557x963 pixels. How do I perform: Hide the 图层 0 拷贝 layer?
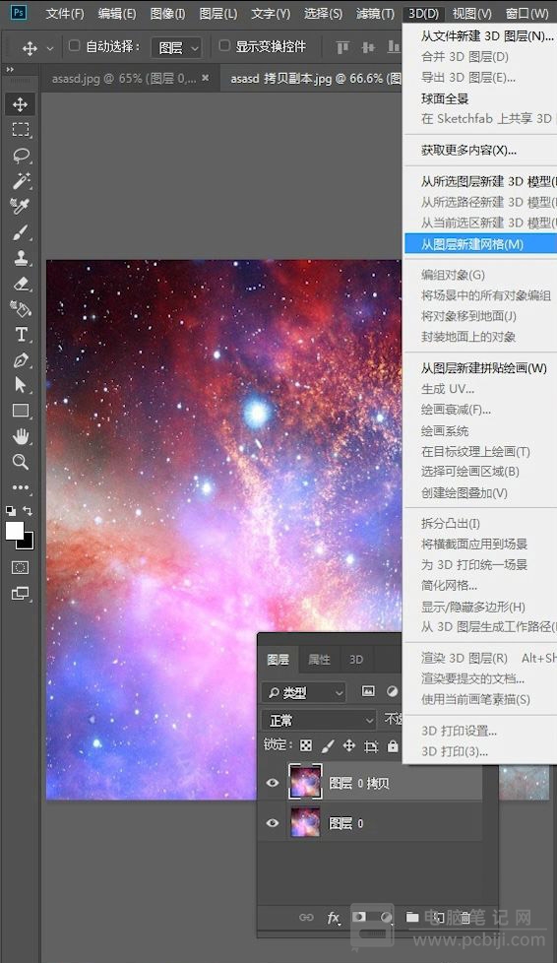tap(273, 783)
